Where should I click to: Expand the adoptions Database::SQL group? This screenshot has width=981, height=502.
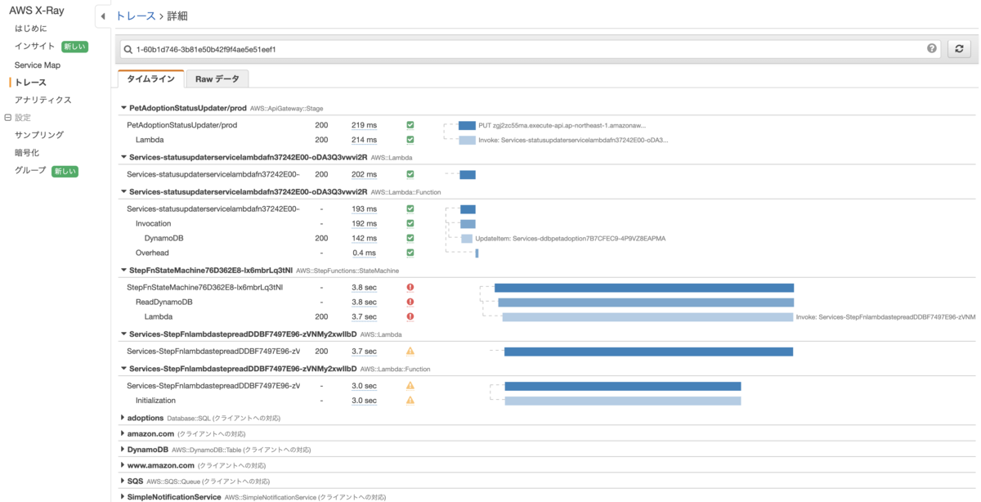(123, 418)
